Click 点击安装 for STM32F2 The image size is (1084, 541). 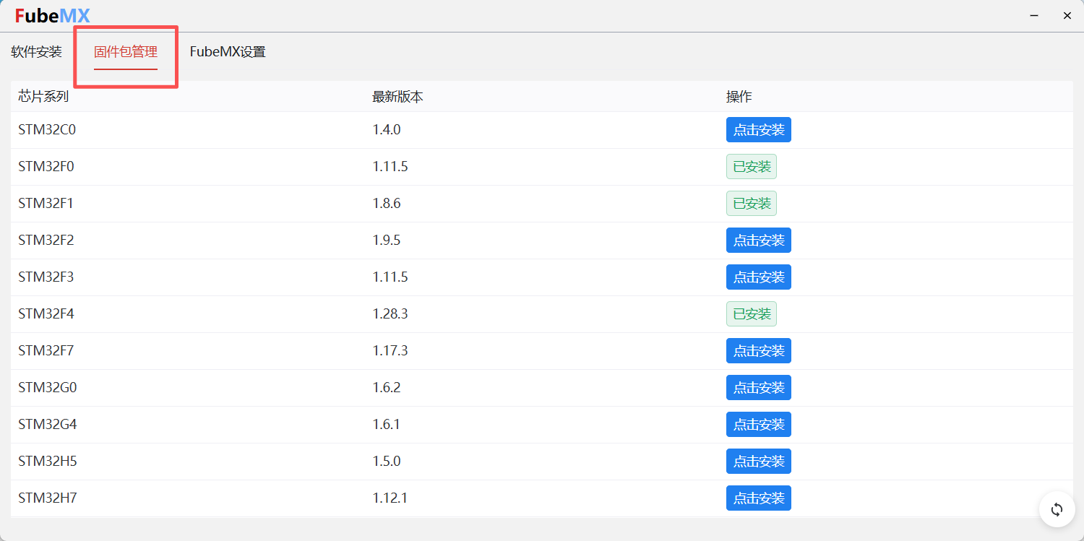[759, 241]
